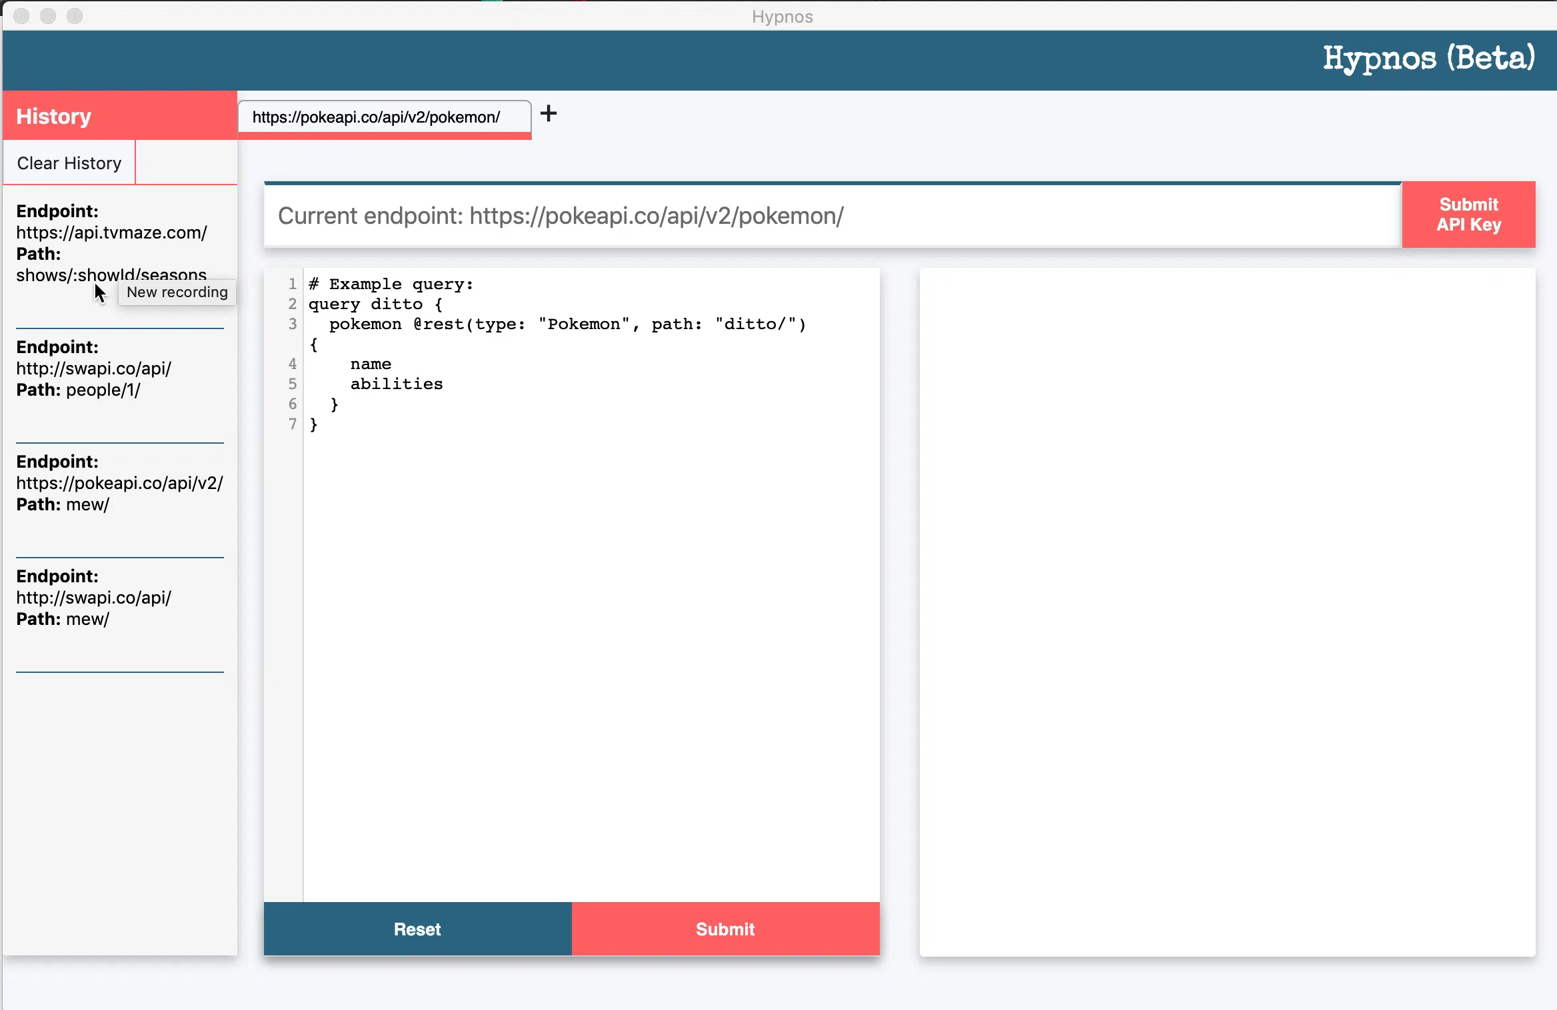
Task: Maximize the Hypnos window
Action: point(75,16)
